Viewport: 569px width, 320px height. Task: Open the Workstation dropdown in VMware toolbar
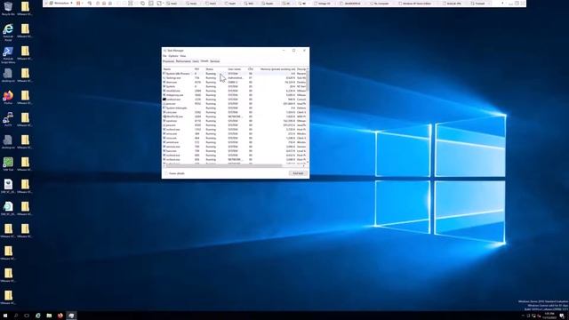[x=61, y=4]
